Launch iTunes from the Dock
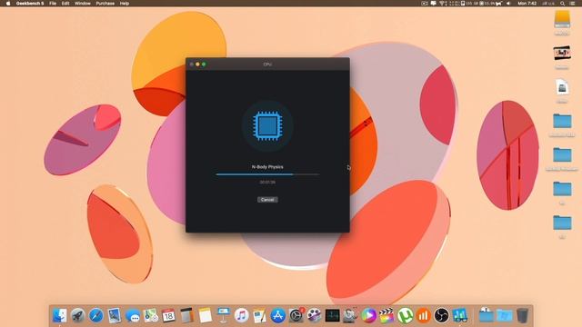 coord(241,315)
